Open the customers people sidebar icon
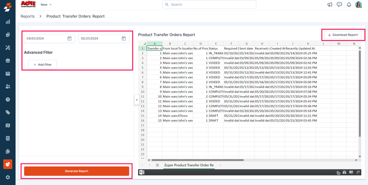 (x=8, y=86)
